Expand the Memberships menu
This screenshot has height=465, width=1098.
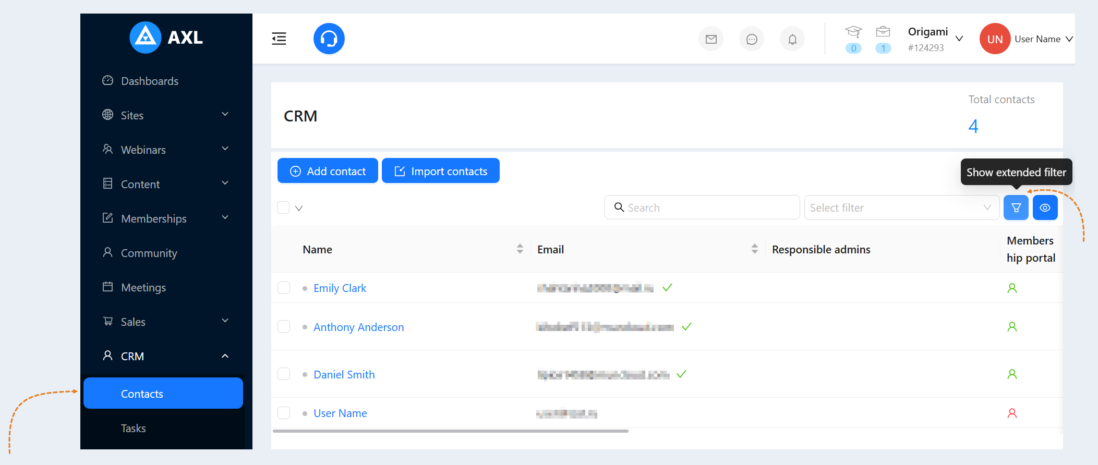(x=166, y=218)
